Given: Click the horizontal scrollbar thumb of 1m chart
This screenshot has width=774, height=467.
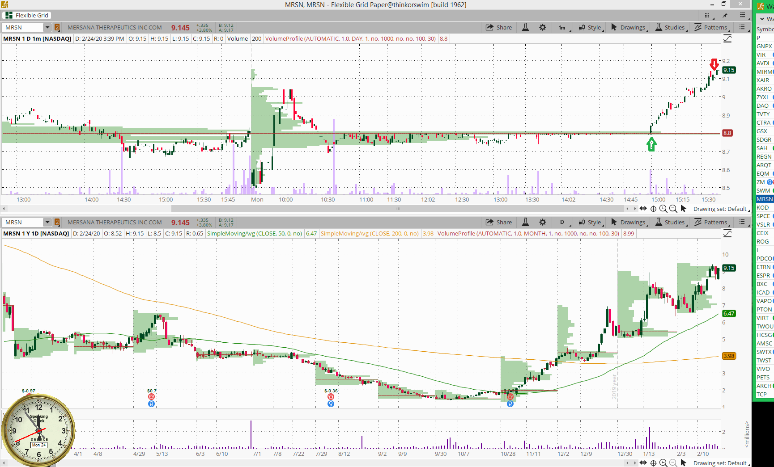Looking at the screenshot, I should pos(398,209).
